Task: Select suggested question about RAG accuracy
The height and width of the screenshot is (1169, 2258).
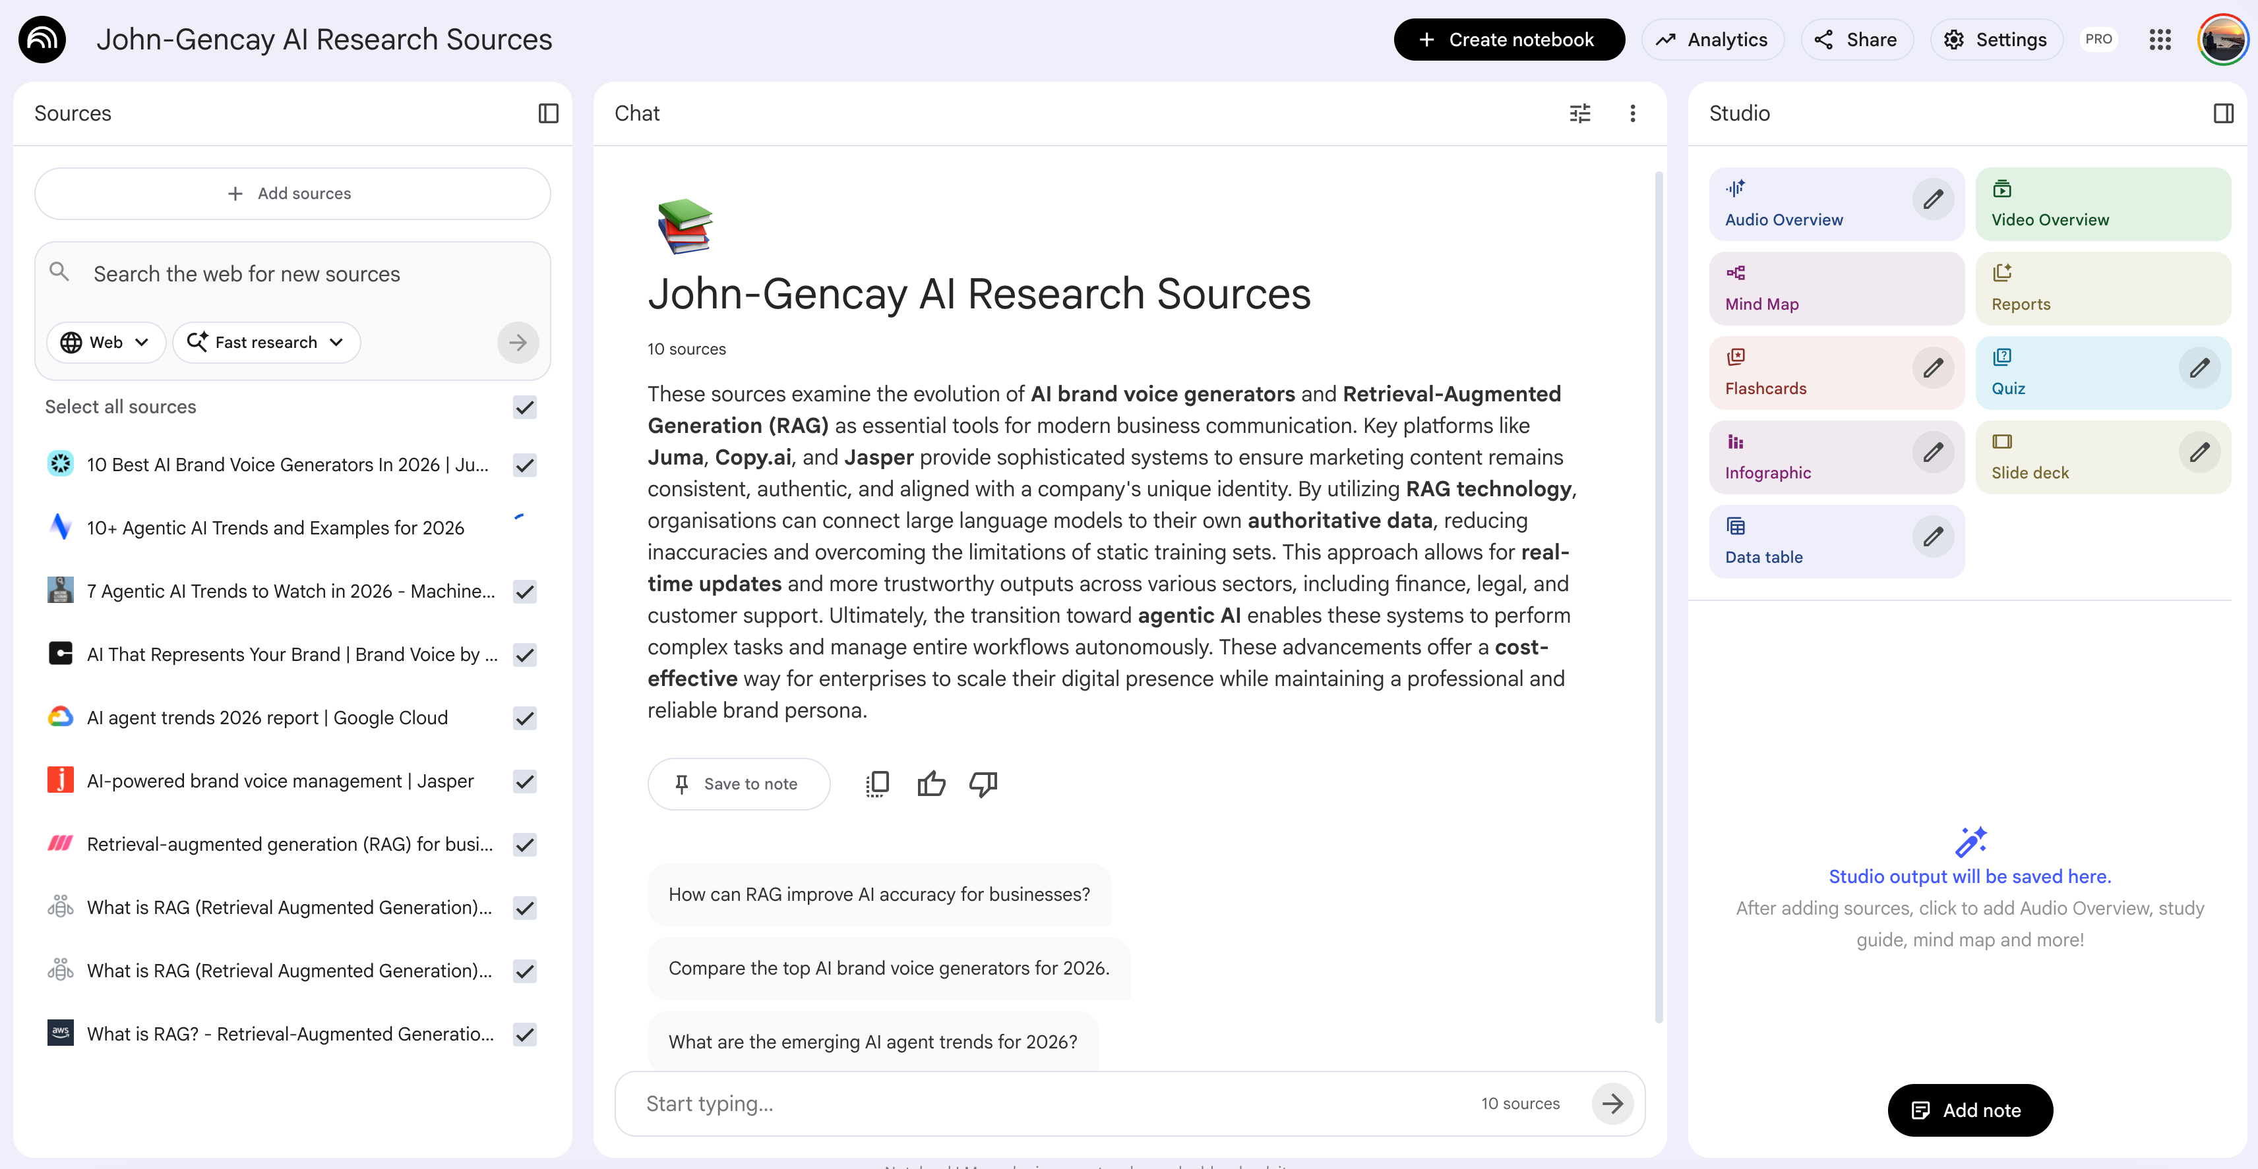Action: pos(878,894)
